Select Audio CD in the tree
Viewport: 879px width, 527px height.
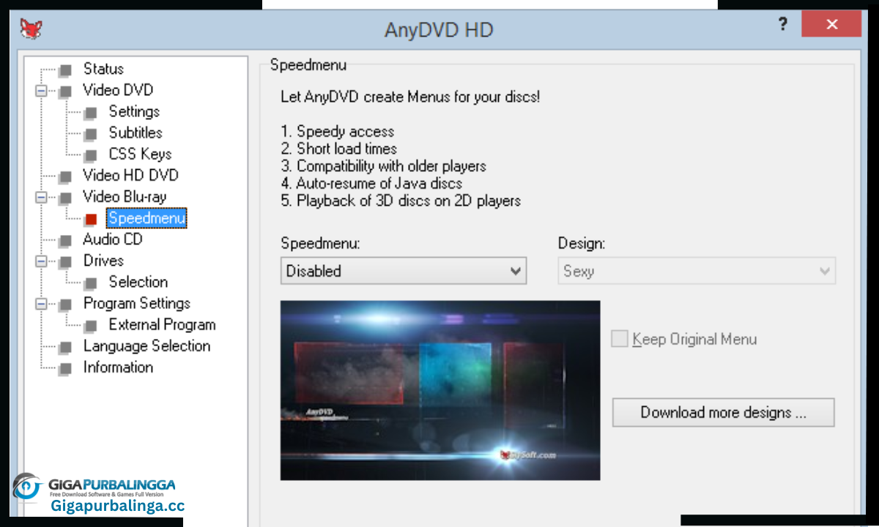coord(113,239)
